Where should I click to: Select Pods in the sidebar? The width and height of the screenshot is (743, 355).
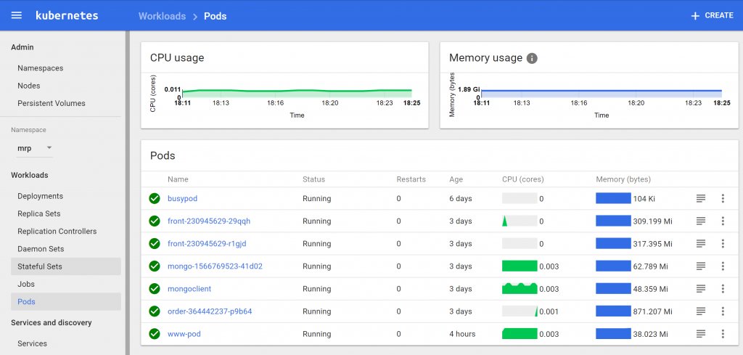(66, 301)
